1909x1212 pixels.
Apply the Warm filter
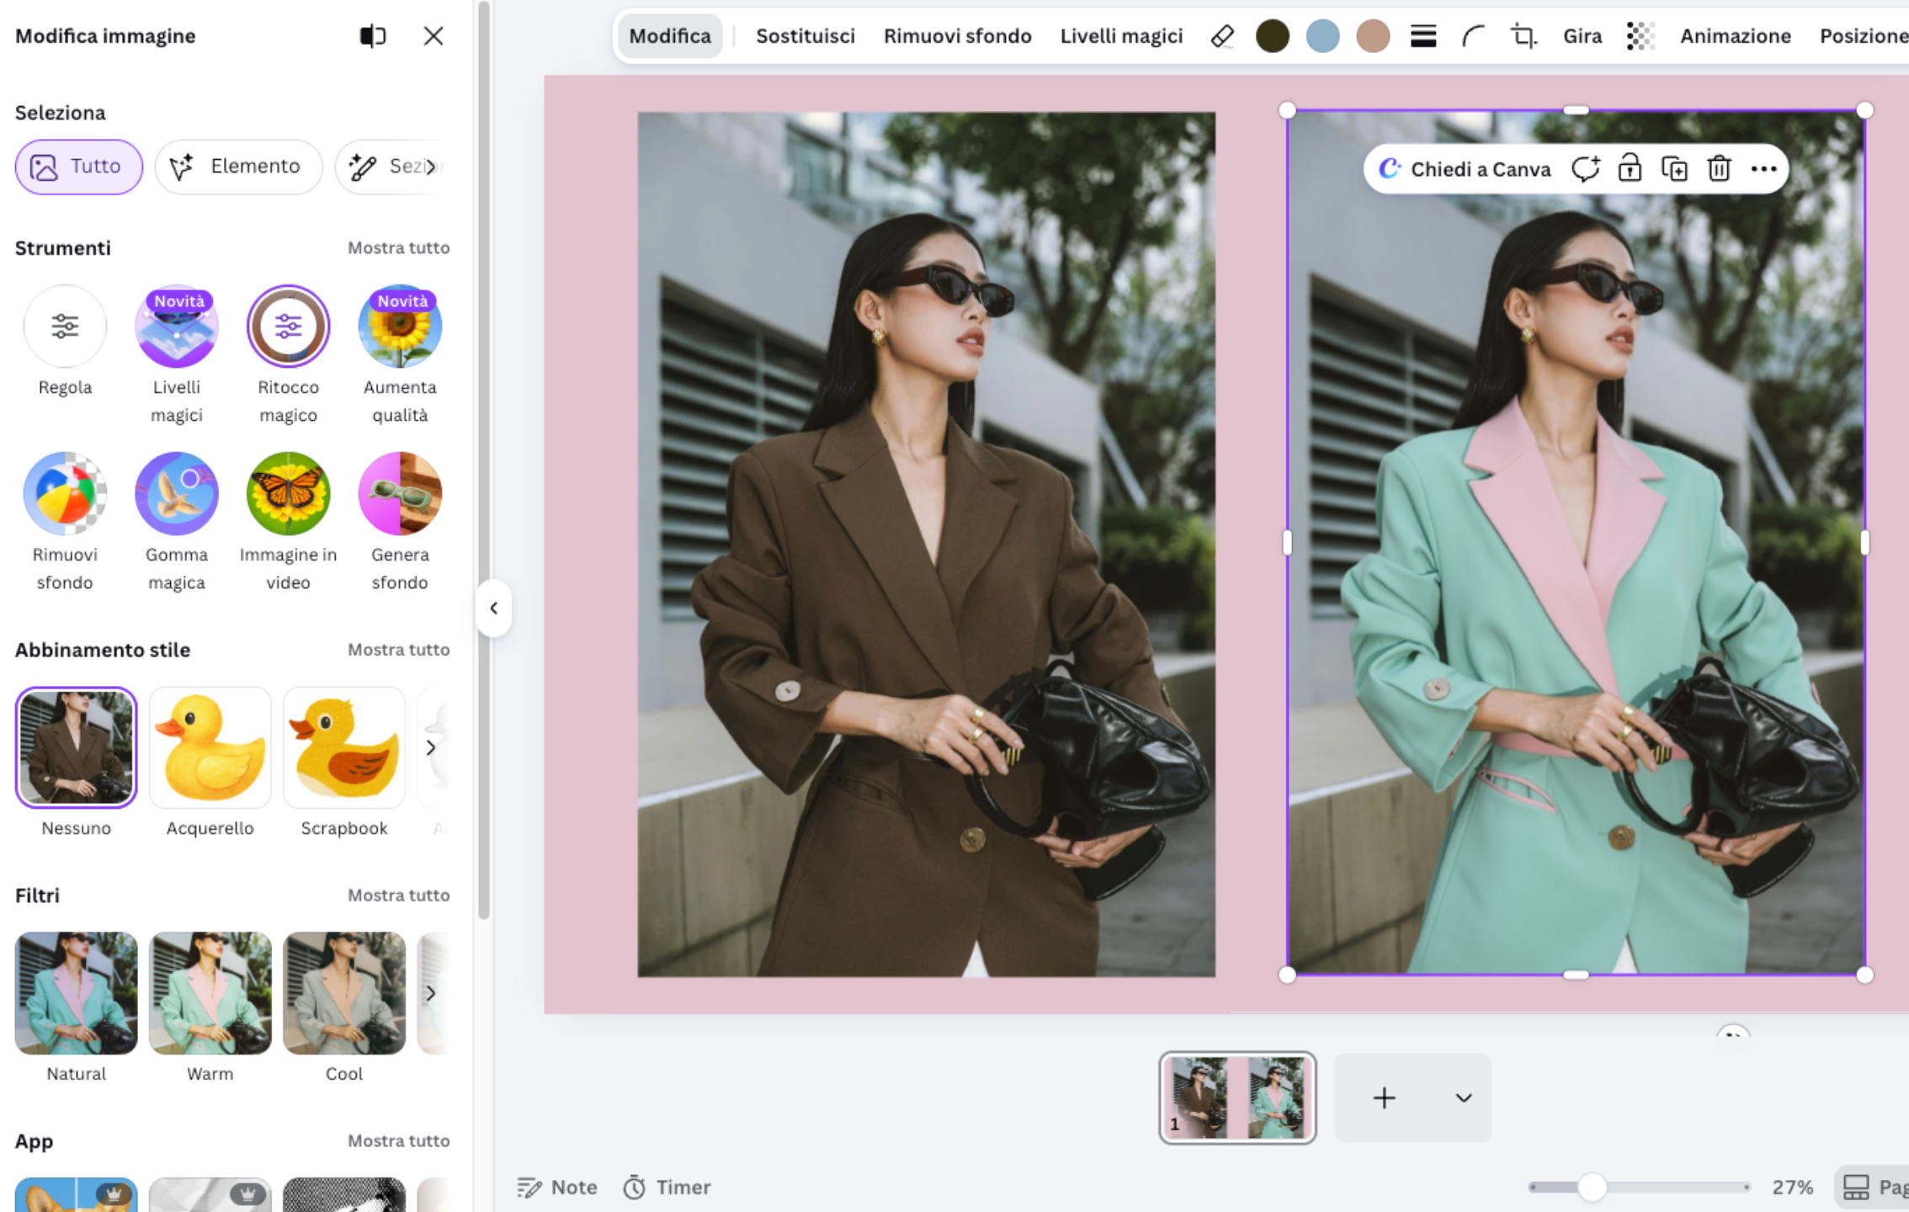pos(210,993)
